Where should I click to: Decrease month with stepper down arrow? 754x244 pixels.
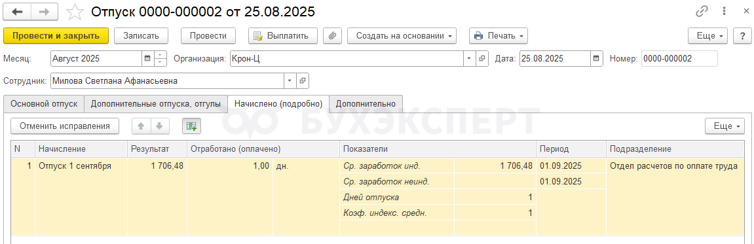click(160, 62)
